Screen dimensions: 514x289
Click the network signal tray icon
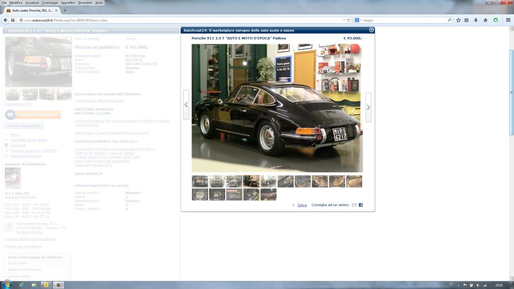[485, 285]
